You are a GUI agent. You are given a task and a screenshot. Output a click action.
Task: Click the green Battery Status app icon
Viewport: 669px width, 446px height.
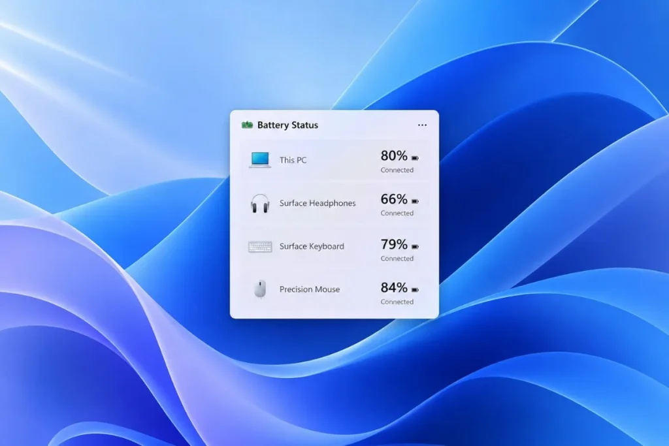[x=247, y=125]
